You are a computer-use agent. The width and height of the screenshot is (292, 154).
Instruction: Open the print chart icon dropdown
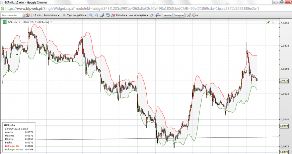[x=195, y=16]
